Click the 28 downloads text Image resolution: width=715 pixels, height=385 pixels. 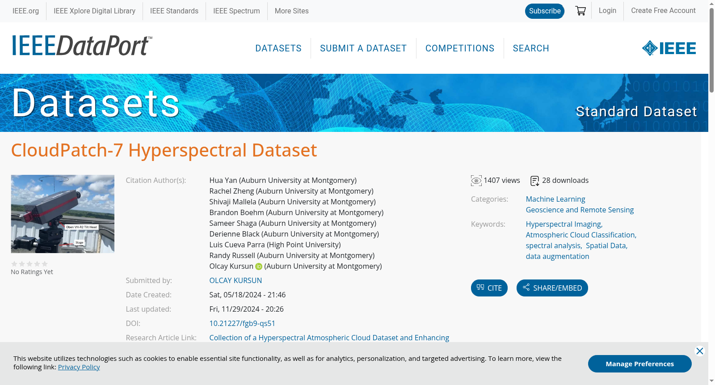pos(565,180)
